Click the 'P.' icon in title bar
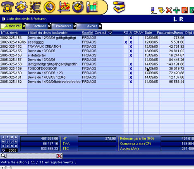Viewport: 194px width, 169px height. click(x=181, y=19)
